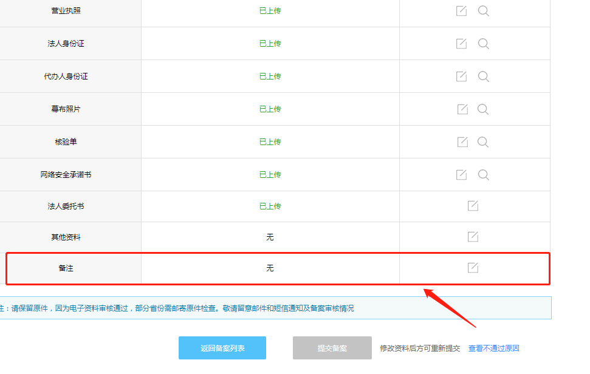
Task: Preview the 核验单 with magnifier
Action: pyautogui.click(x=483, y=142)
